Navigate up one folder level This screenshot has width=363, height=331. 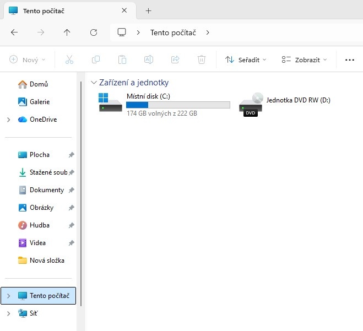(67, 32)
